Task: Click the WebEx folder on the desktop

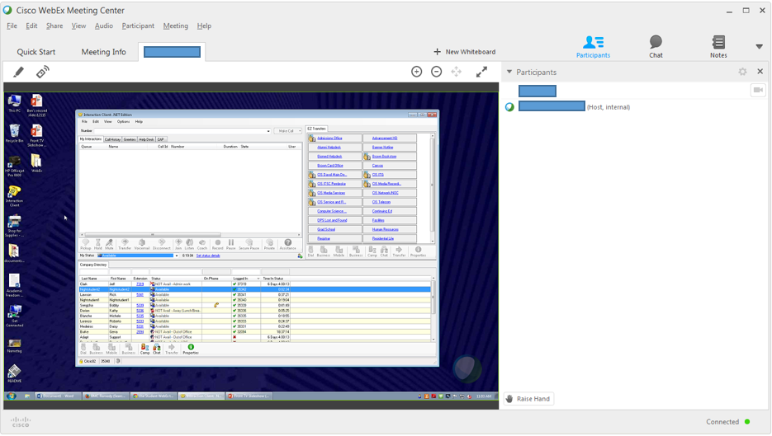Action: point(36,163)
